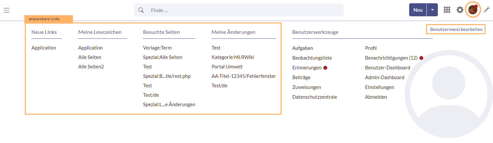
Task: Open the hamburger navigation menu
Action: pos(7,10)
